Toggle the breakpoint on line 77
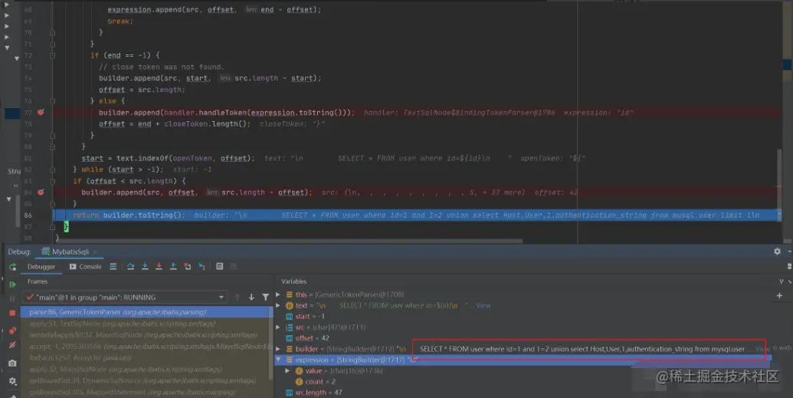793x398 pixels. click(x=41, y=113)
